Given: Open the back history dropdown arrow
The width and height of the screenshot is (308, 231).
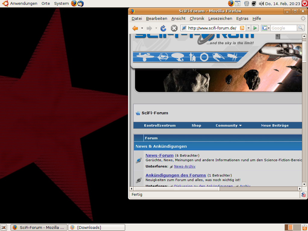Looking at the screenshot, I should (x=142, y=28).
